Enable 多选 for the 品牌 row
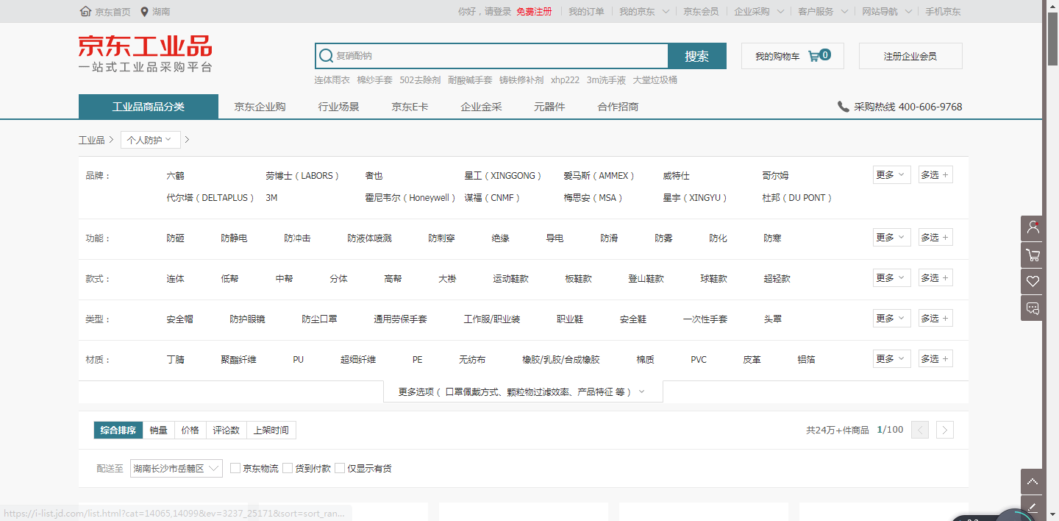Image resolution: width=1059 pixels, height=521 pixels. (x=935, y=175)
